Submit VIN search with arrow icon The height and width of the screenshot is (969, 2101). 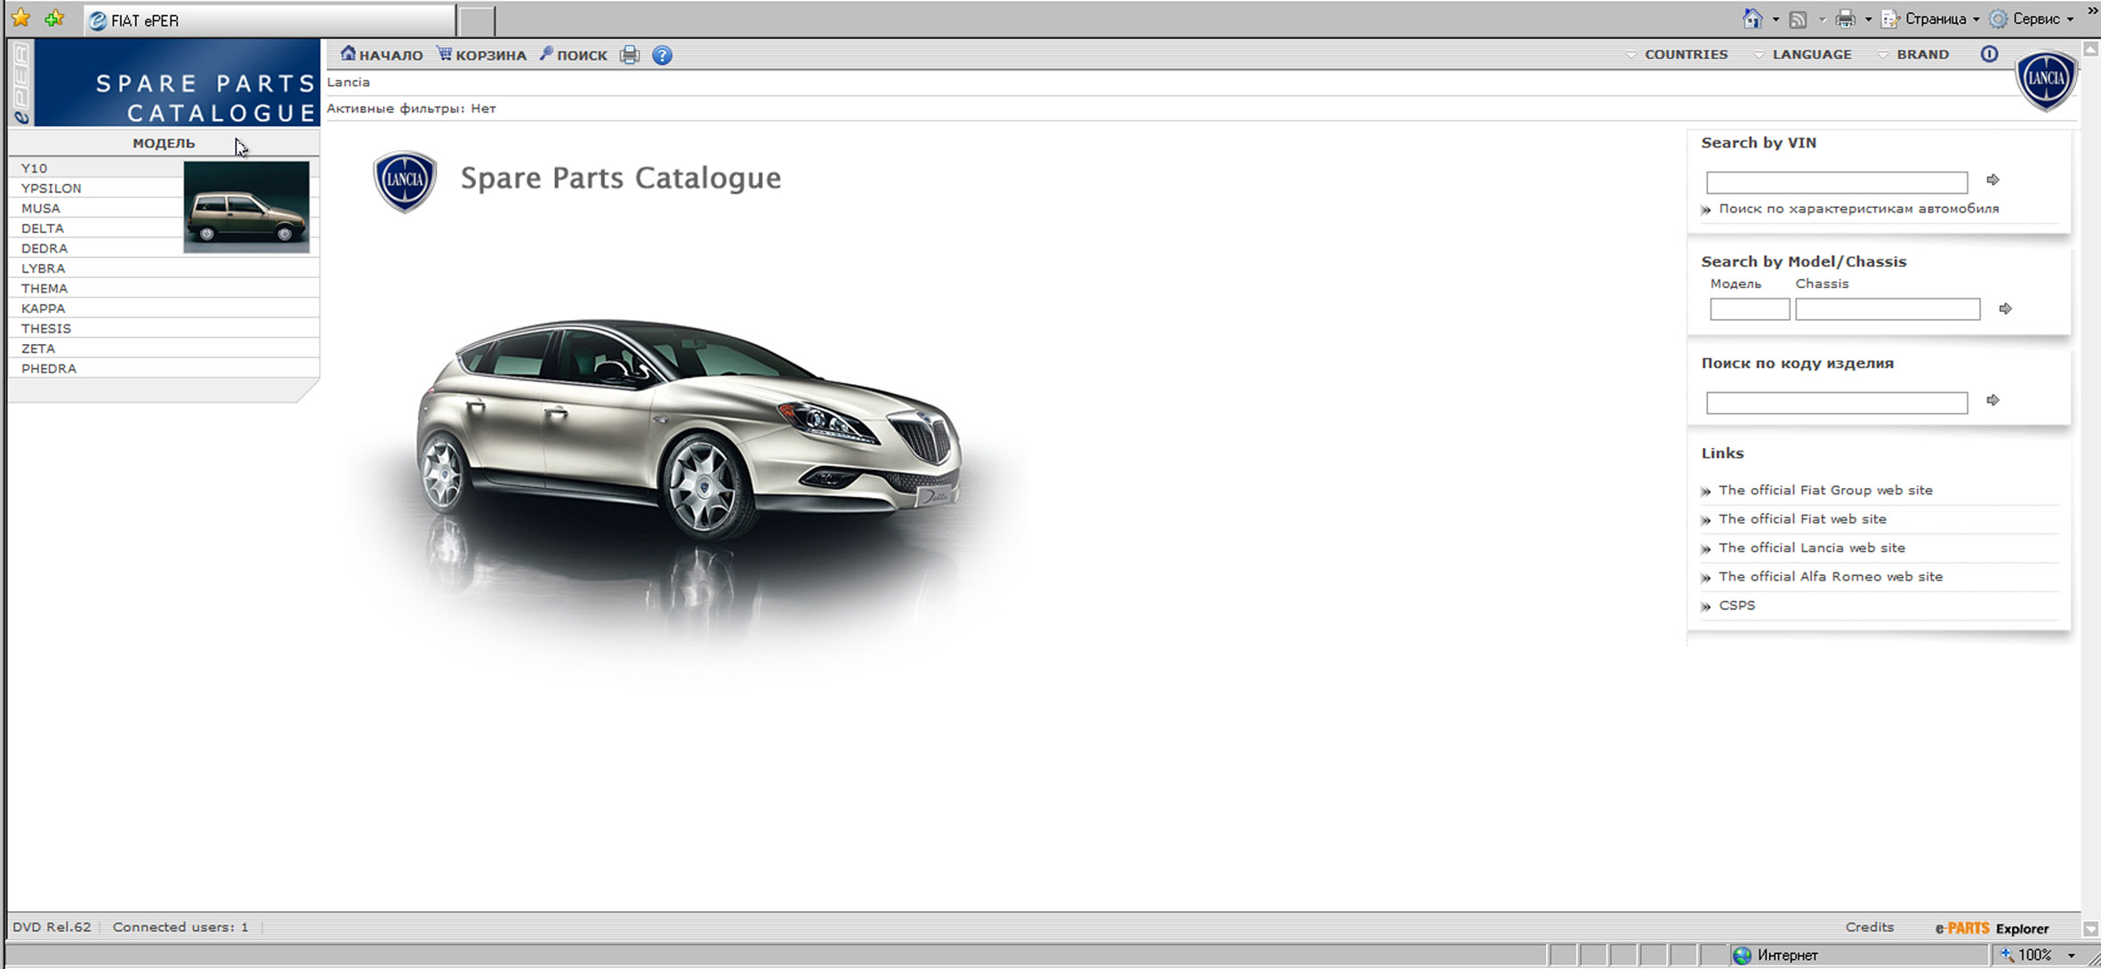(1992, 180)
